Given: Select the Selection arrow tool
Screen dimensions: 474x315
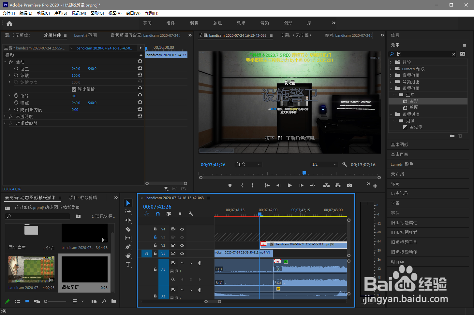Looking at the screenshot, I should pos(128,203).
